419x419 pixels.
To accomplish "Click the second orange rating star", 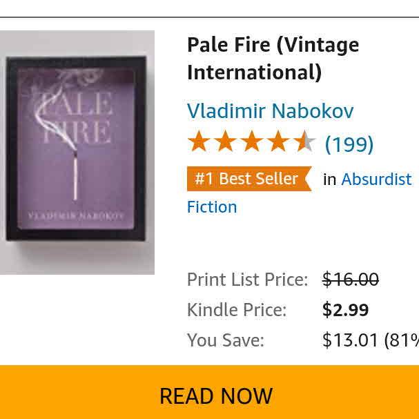I will point(225,142).
